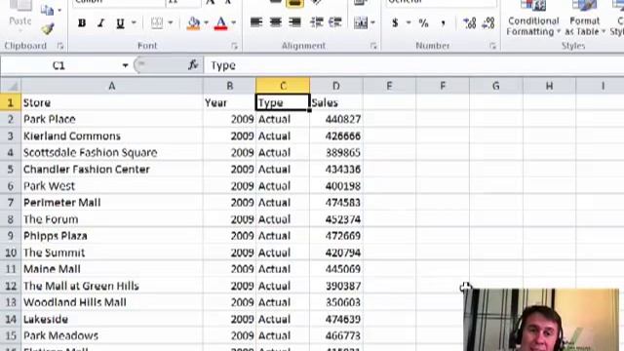Image resolution: width=624 pixels, height=351 pixels.
Task: Click sales value 440827
Action: click(336, 119)
